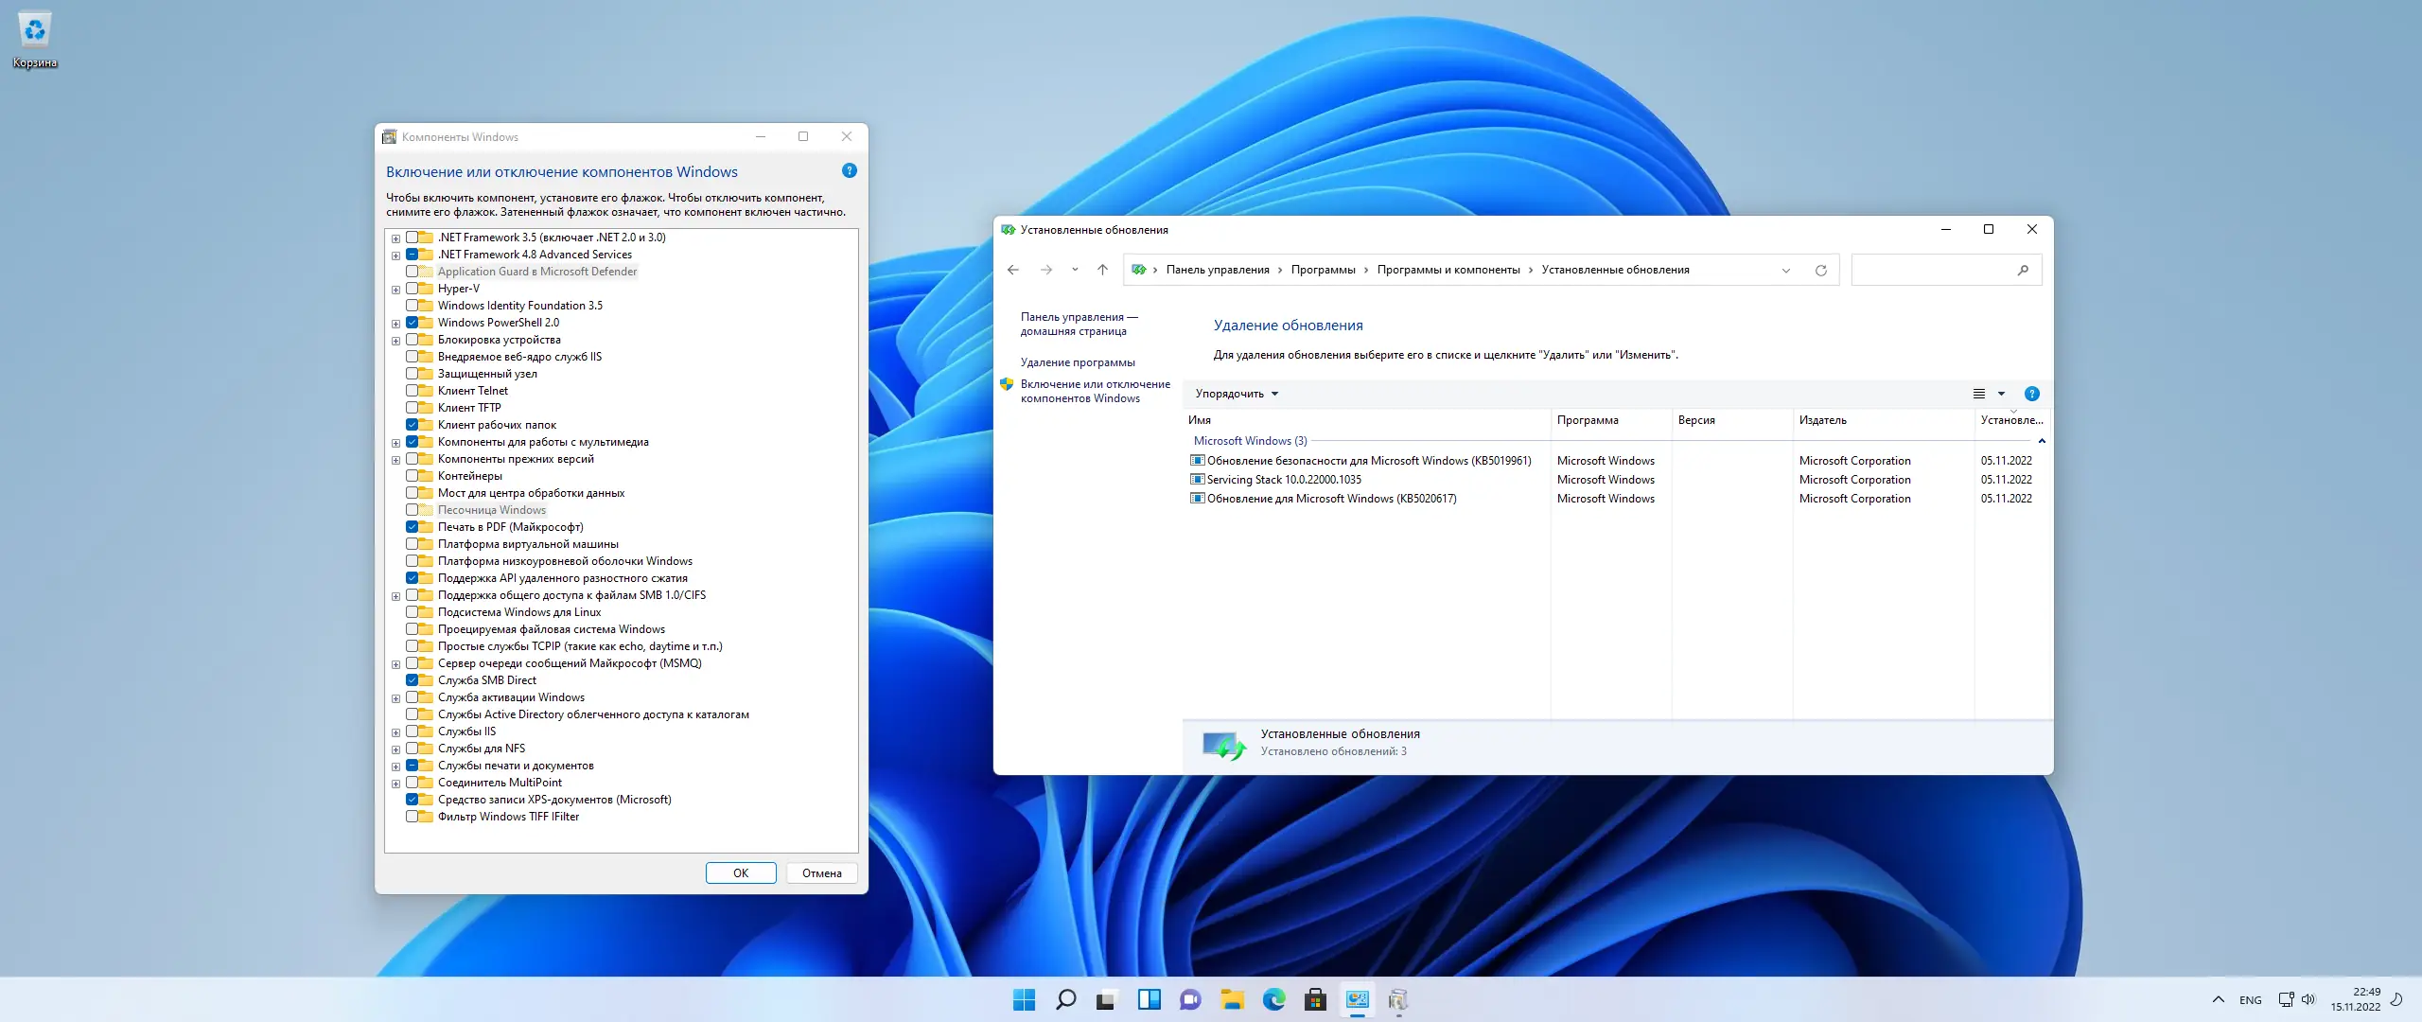Open Microsoft Edge from taskbar

1273,999
